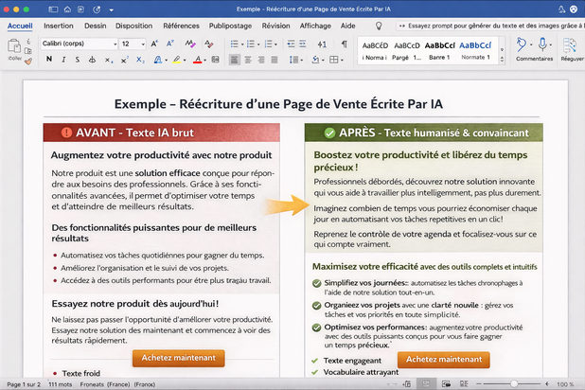This screenshot has width=585, height=390.
Task: Toggle bold formatting (N) in ribbon
Action: [49, 60]
